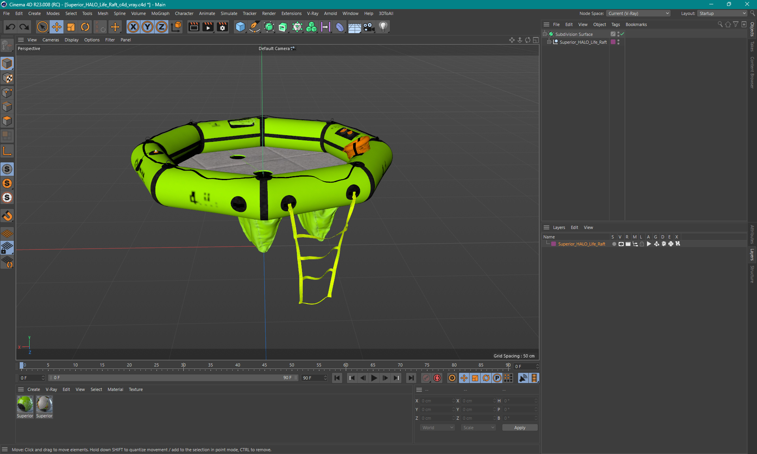Click the purple layer color swatch
The width and height of the screenshot is (757, 454).
[554, 244]
